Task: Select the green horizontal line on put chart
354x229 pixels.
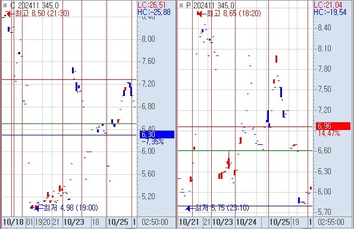Action: 245,150
